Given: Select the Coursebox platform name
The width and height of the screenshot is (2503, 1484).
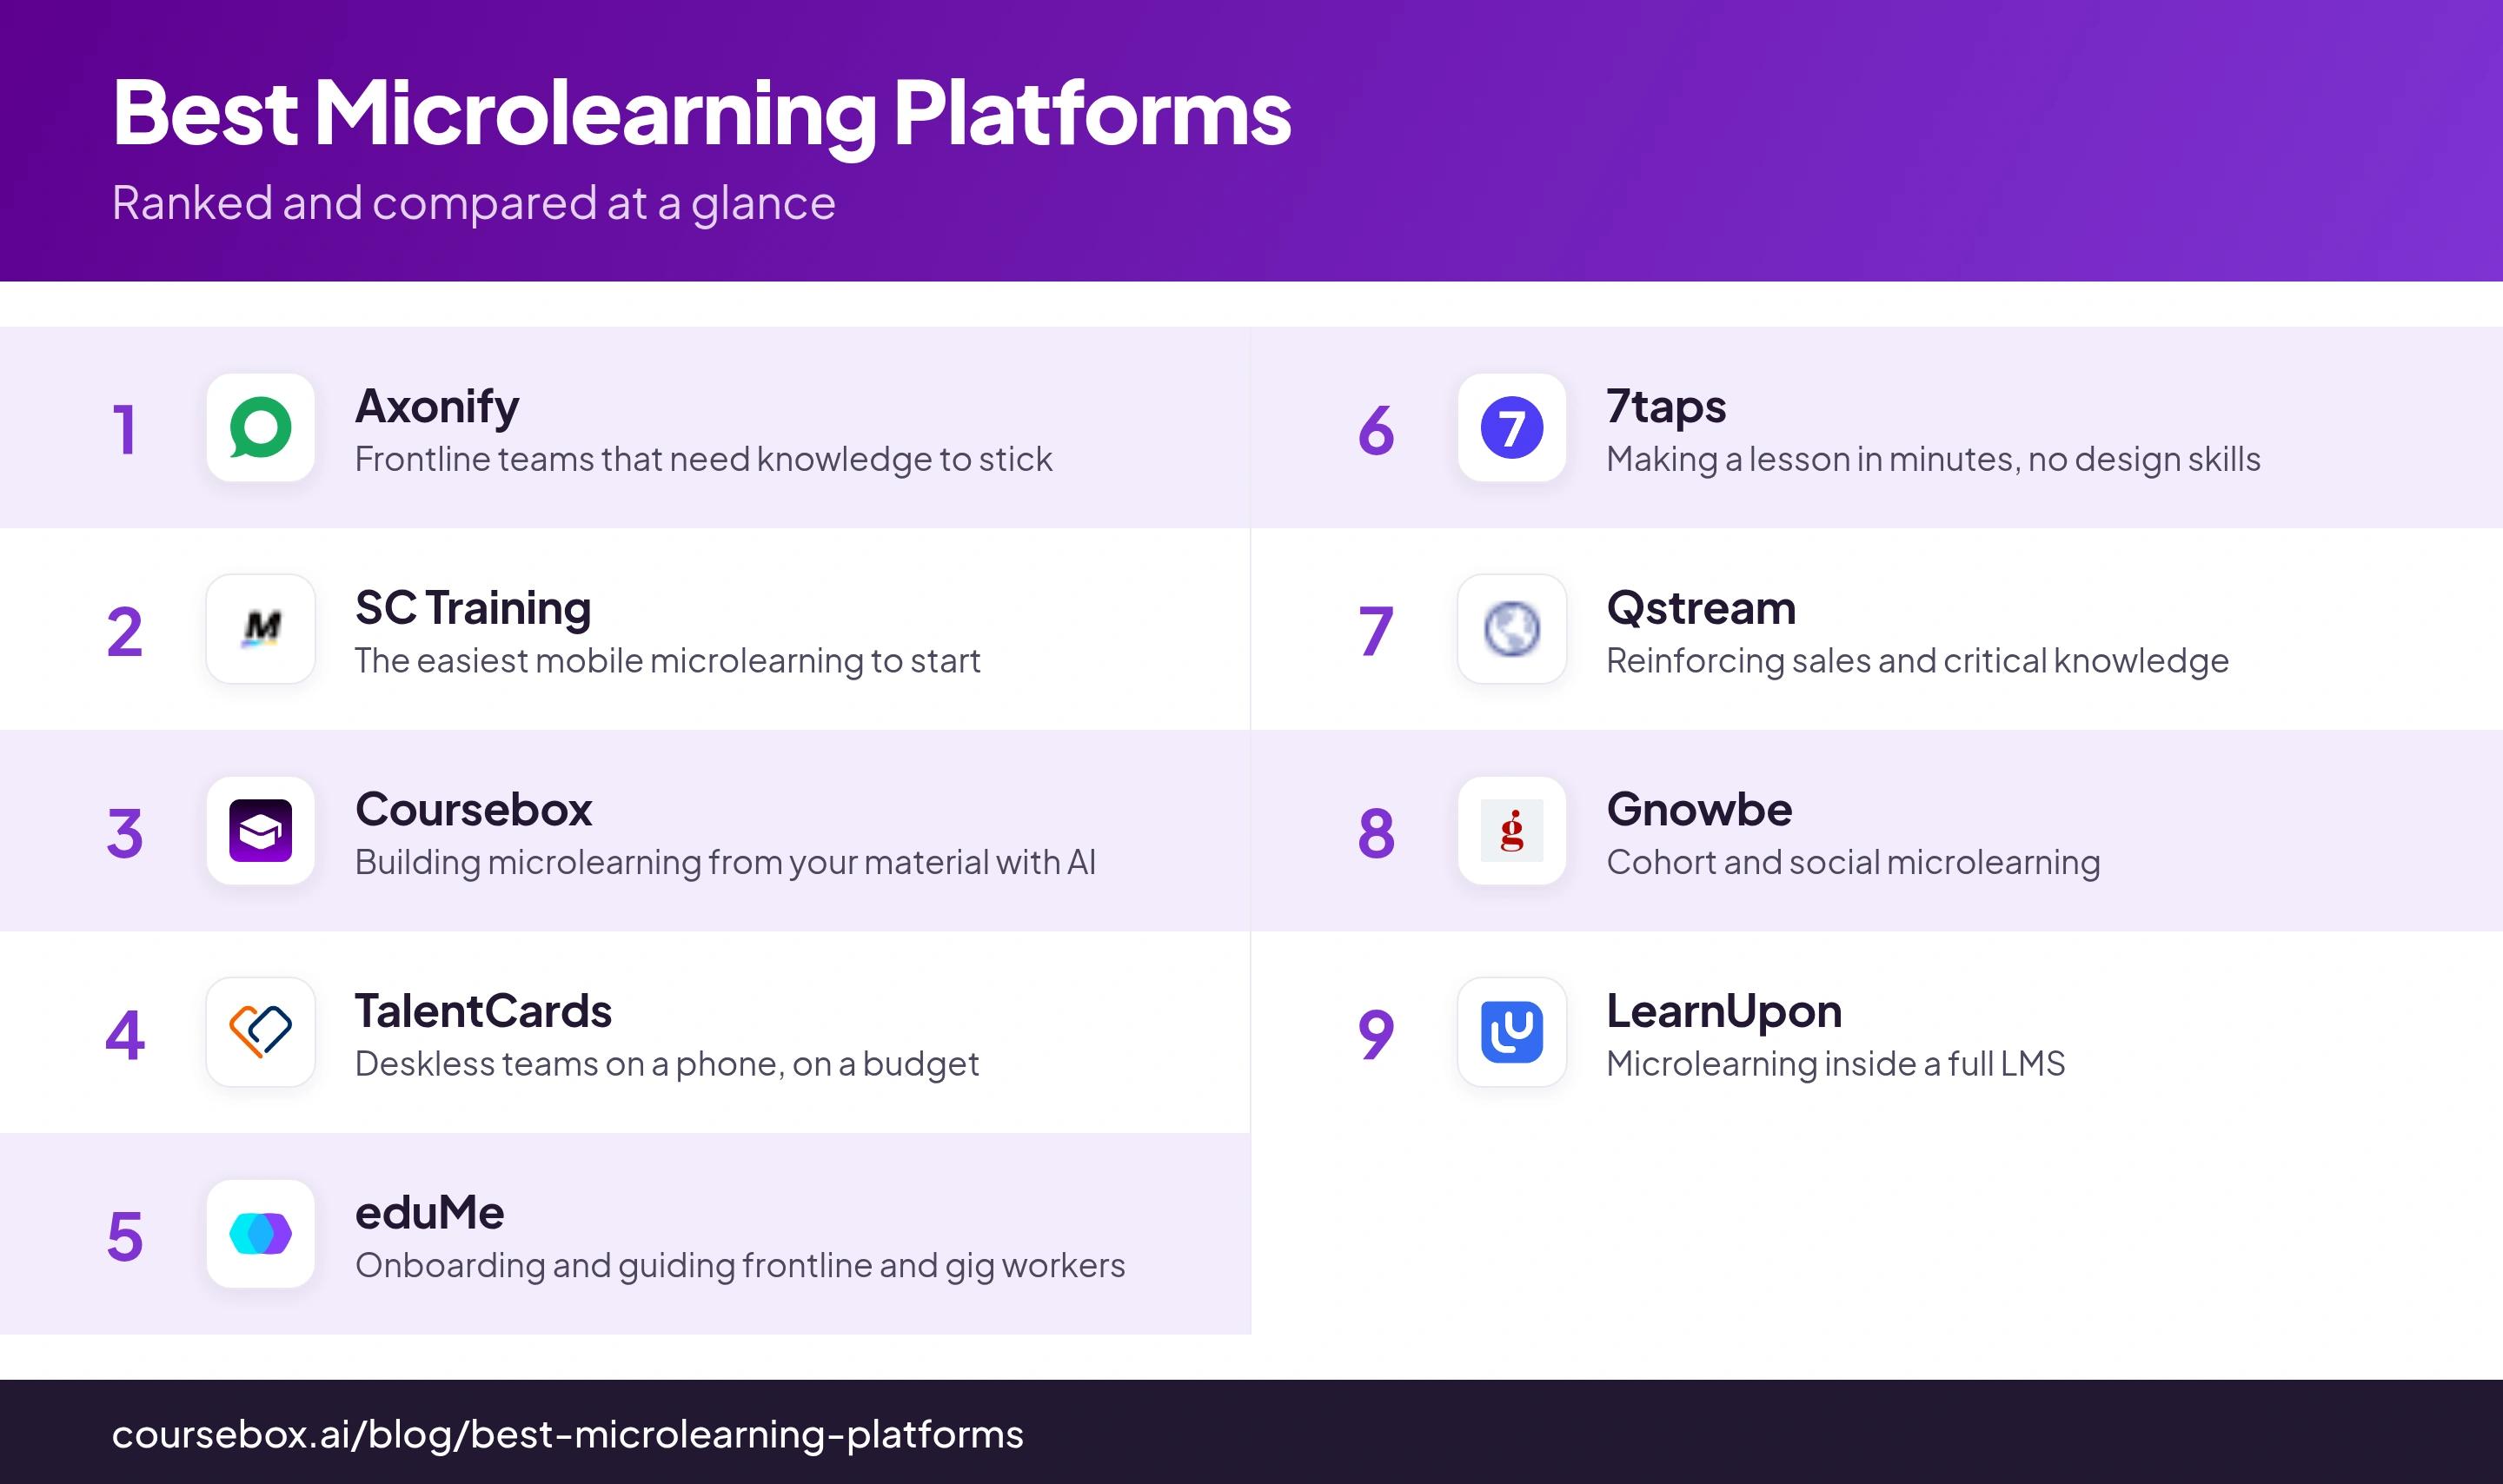Looking at the screenshot, I should click(473, 809).
